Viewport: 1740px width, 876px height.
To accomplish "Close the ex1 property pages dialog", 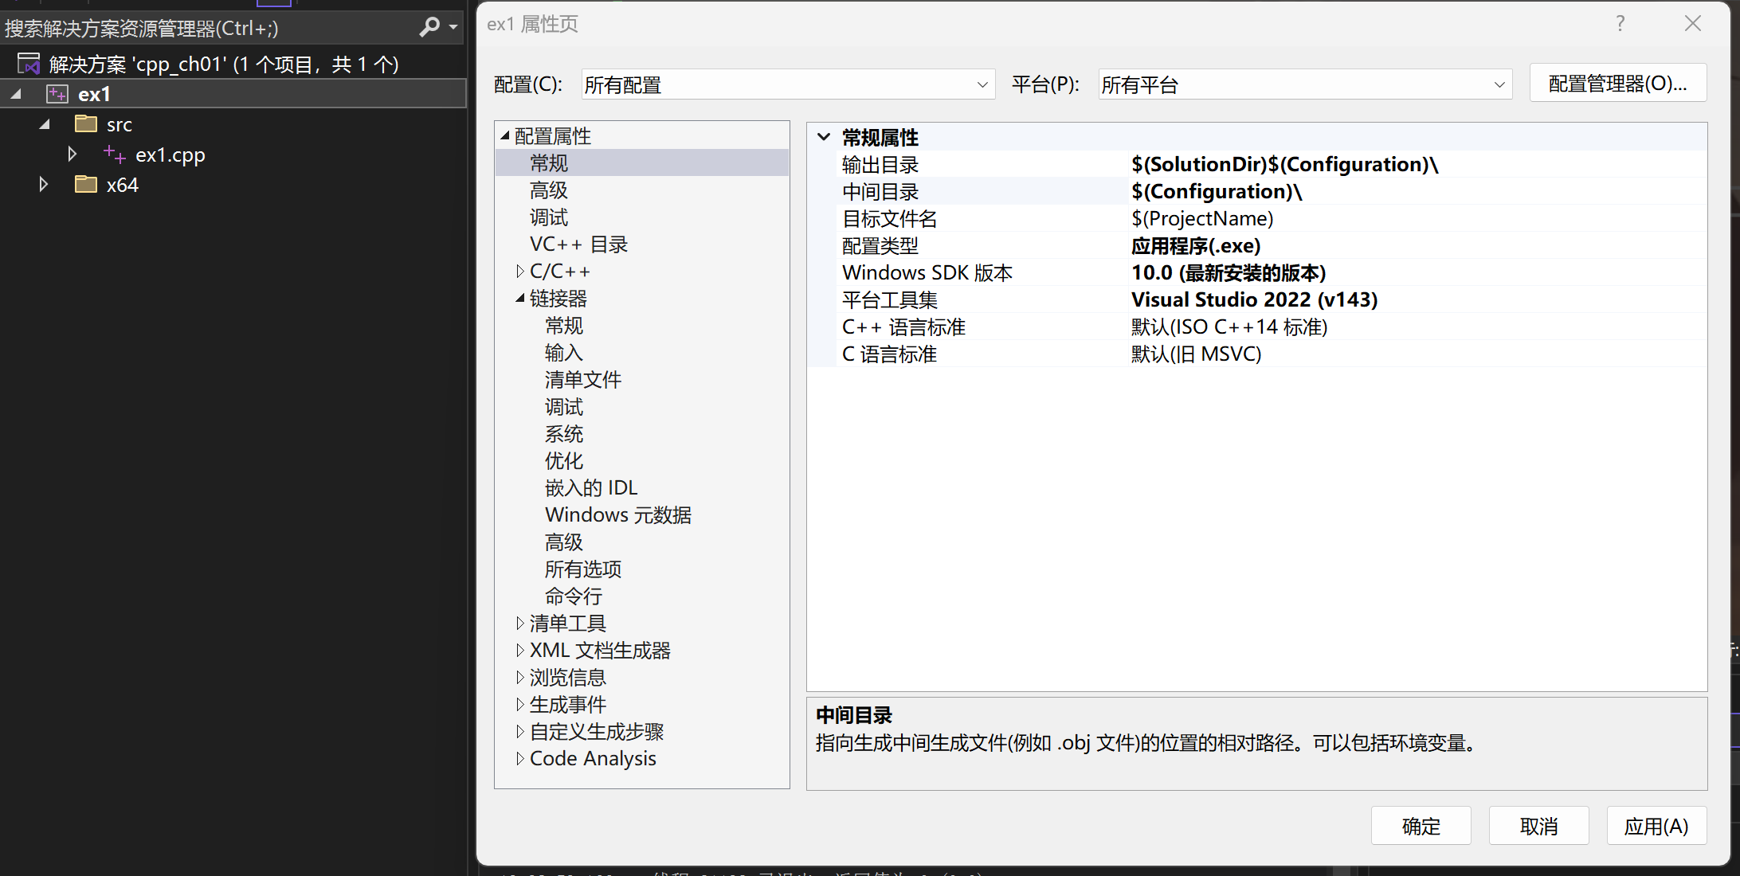I will pos(1693,24).
